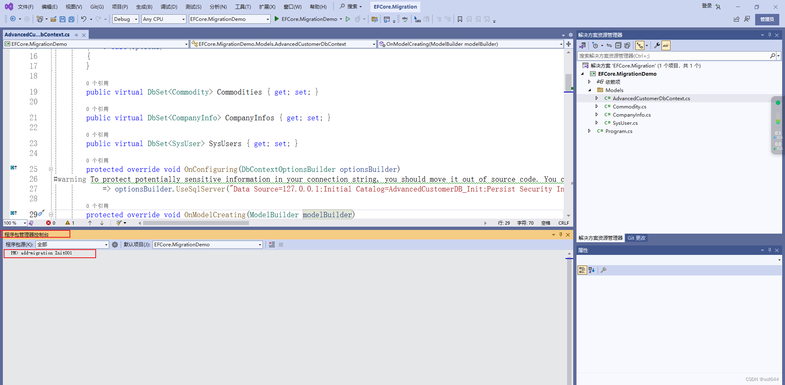Viewport: 785px width, 385px height.
Task: Collapse All nodes in Solution Explorer toolbar
Action: coord(618,45)
